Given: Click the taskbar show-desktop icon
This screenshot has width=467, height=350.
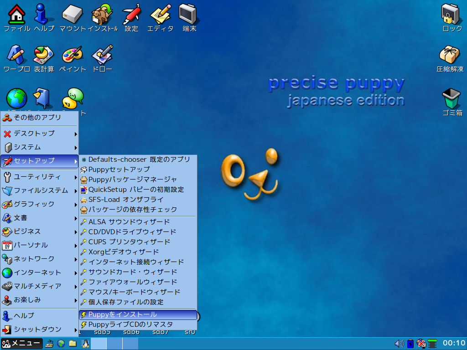Looking at the screenshot, I should point(49,344).
